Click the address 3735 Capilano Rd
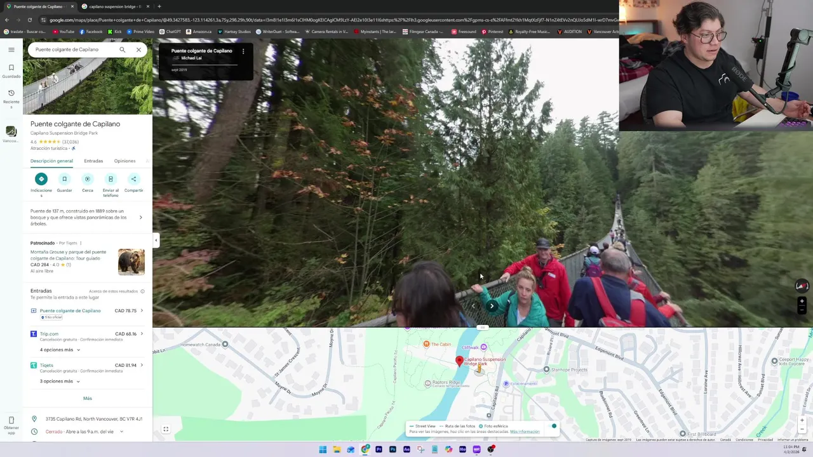Viewport: 813px width, 457px height. click(x=94, y=419)
